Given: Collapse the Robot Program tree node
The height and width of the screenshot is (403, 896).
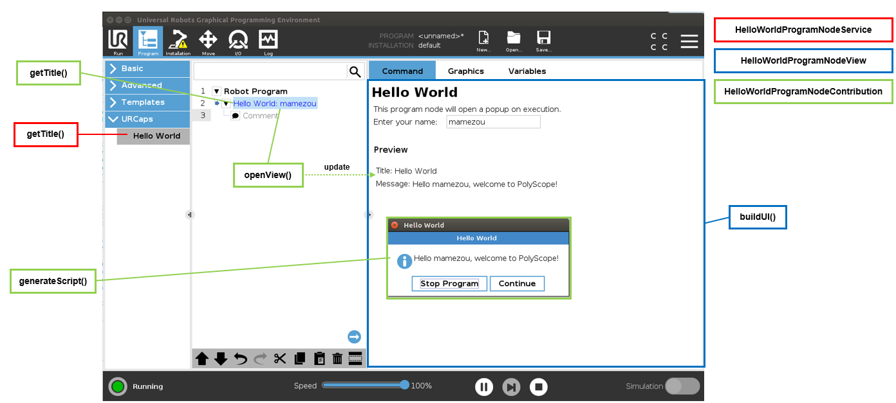Looking at the screenshot, I should (x=216, y=91).
